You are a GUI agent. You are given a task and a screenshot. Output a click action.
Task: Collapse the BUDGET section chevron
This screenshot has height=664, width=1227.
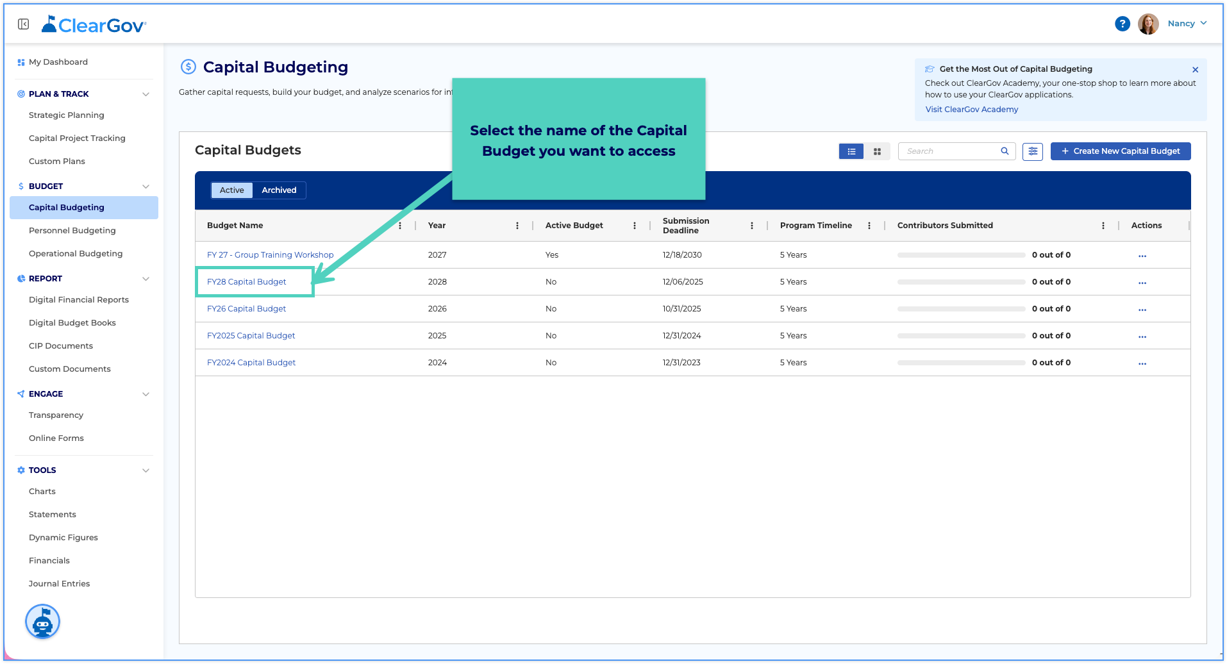(146, 187)
